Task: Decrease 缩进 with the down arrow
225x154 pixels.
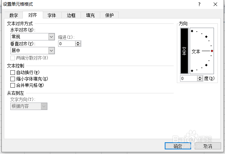Action: coord(78,45)
